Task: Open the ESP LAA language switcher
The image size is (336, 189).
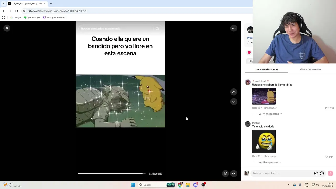Action: click(307, 185)
